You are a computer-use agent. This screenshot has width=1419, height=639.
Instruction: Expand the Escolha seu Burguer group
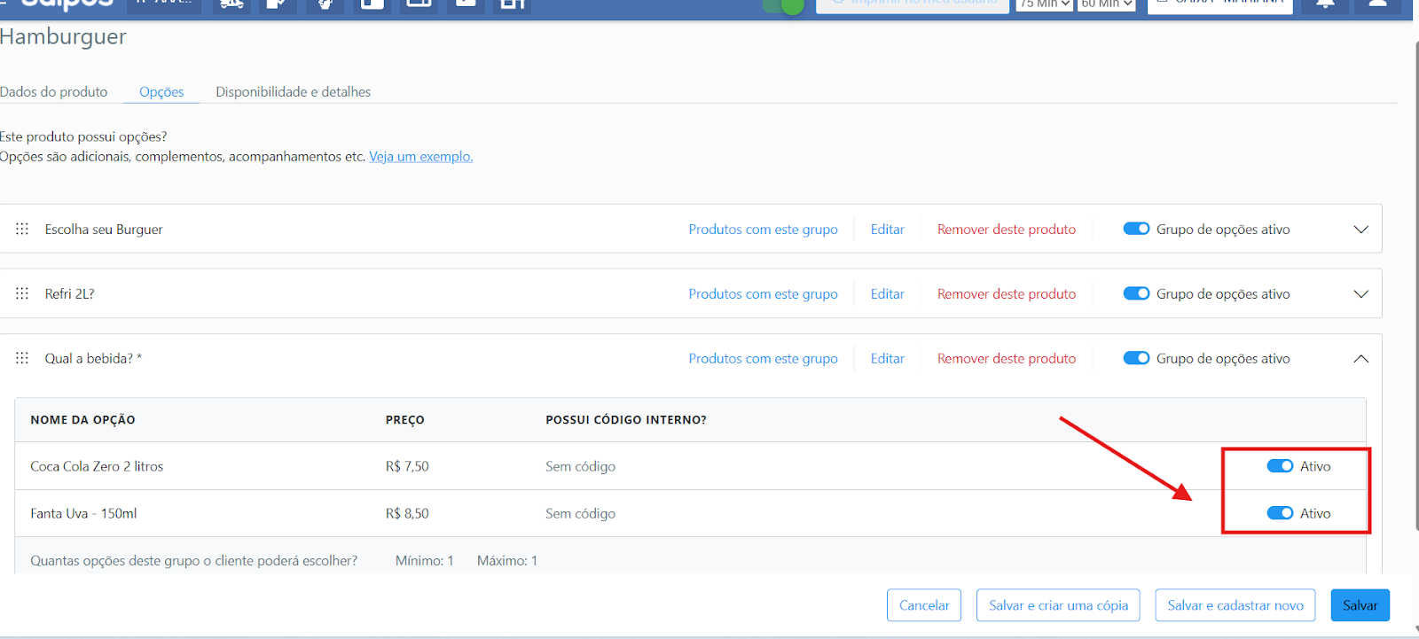pyautogui.click(x=1360, y=230)
